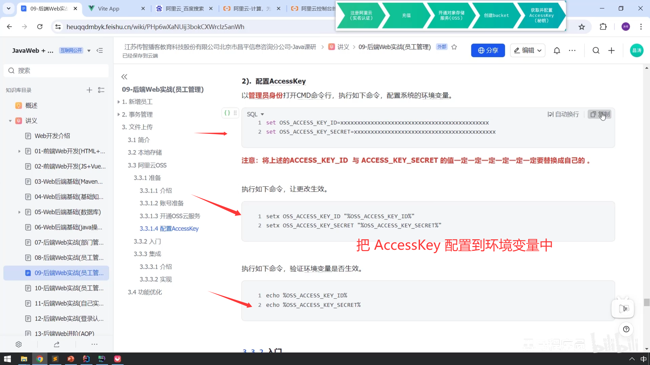Open the help question mark icon
The width and height of the screenshot is (650, 365).
[x=626, y=329]
